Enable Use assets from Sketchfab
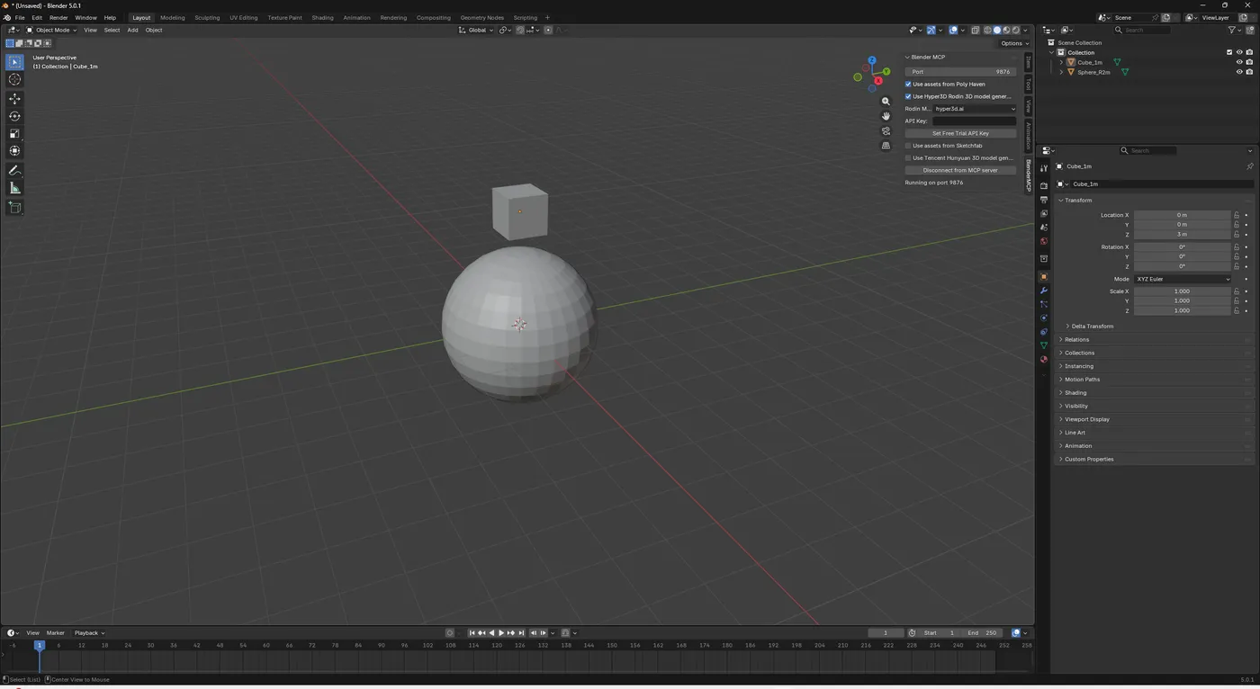Image resolution: width=1260 pixels, height=689 pixels. [x=908, y=146]
